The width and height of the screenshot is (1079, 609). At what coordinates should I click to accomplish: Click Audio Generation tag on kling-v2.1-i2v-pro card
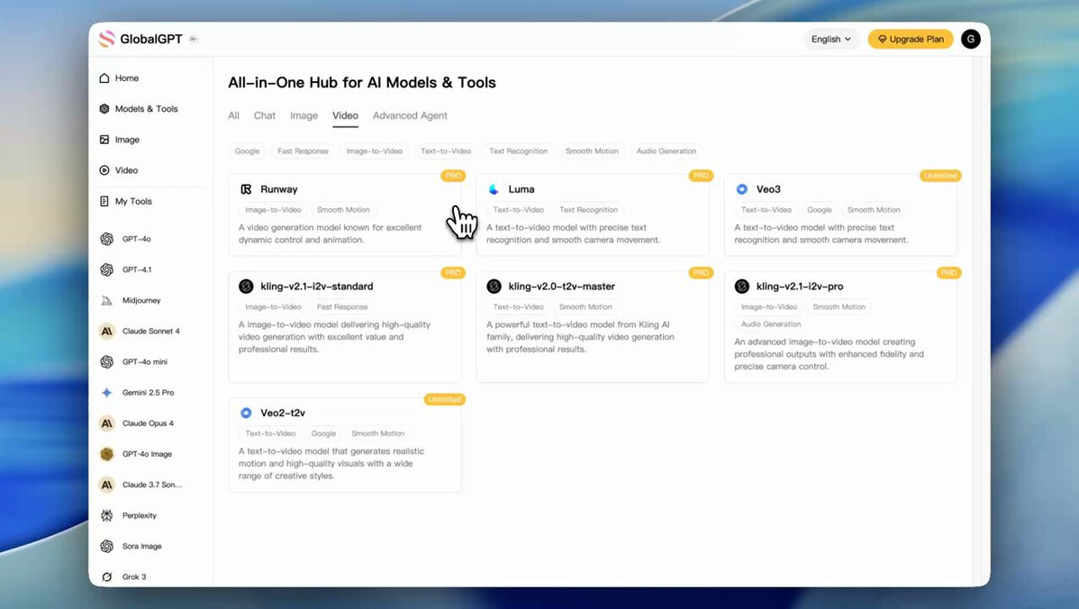(x=771, y=324)
